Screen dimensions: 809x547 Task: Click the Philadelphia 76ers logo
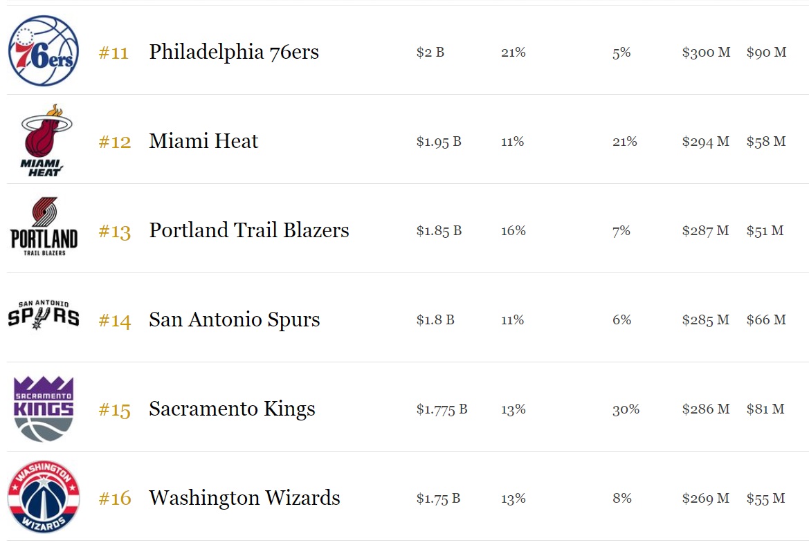coord(44,51)
